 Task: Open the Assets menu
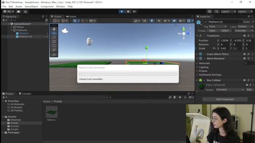pyautogui.click(x=19, y=6)
